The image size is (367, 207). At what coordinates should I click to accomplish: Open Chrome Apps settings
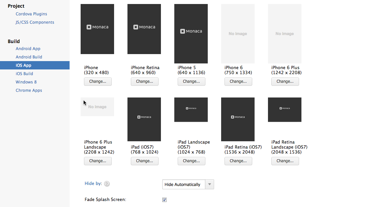(29, 90)
